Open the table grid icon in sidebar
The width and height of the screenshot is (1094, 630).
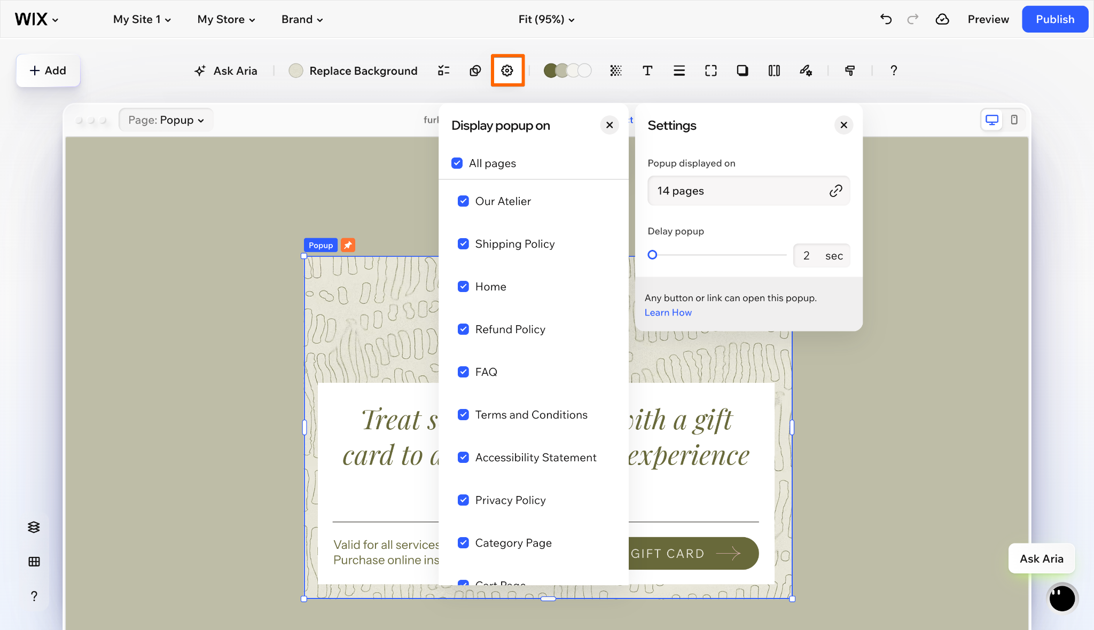tap(34, 562)
